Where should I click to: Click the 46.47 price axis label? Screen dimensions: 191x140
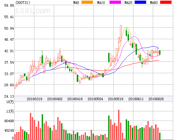pyautogui.click(x=9, y=39)
